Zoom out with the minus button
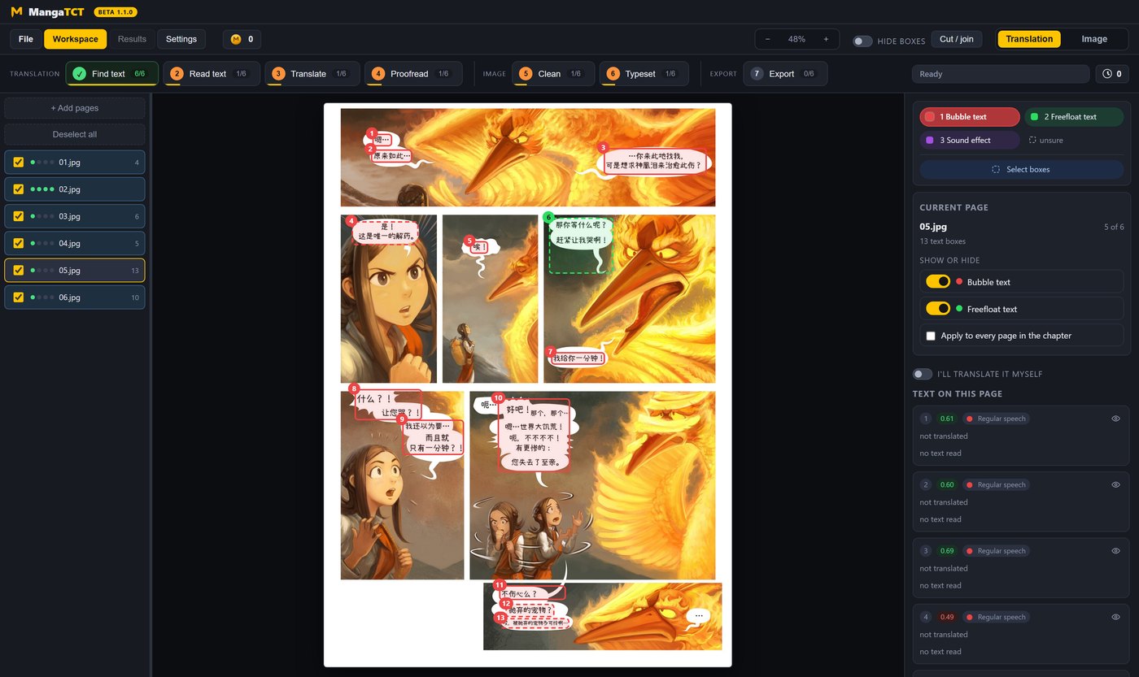Screen dimensions: 1139x677 point(768,39)
